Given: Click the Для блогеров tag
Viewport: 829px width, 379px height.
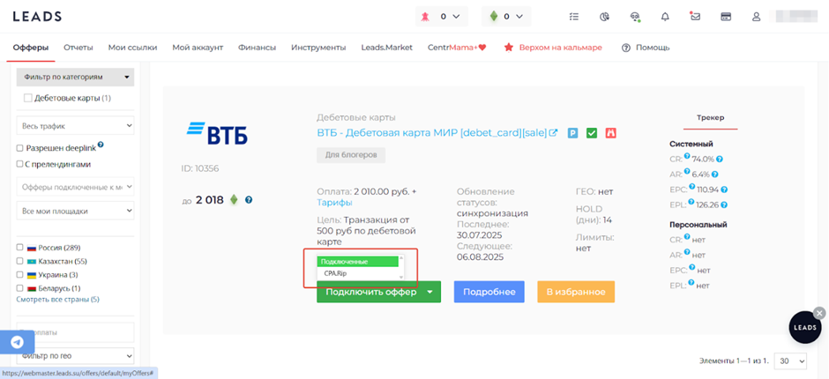Looking at the screenshot, I should [351, 155].
